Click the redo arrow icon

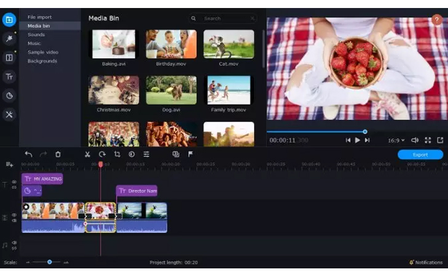43,155
